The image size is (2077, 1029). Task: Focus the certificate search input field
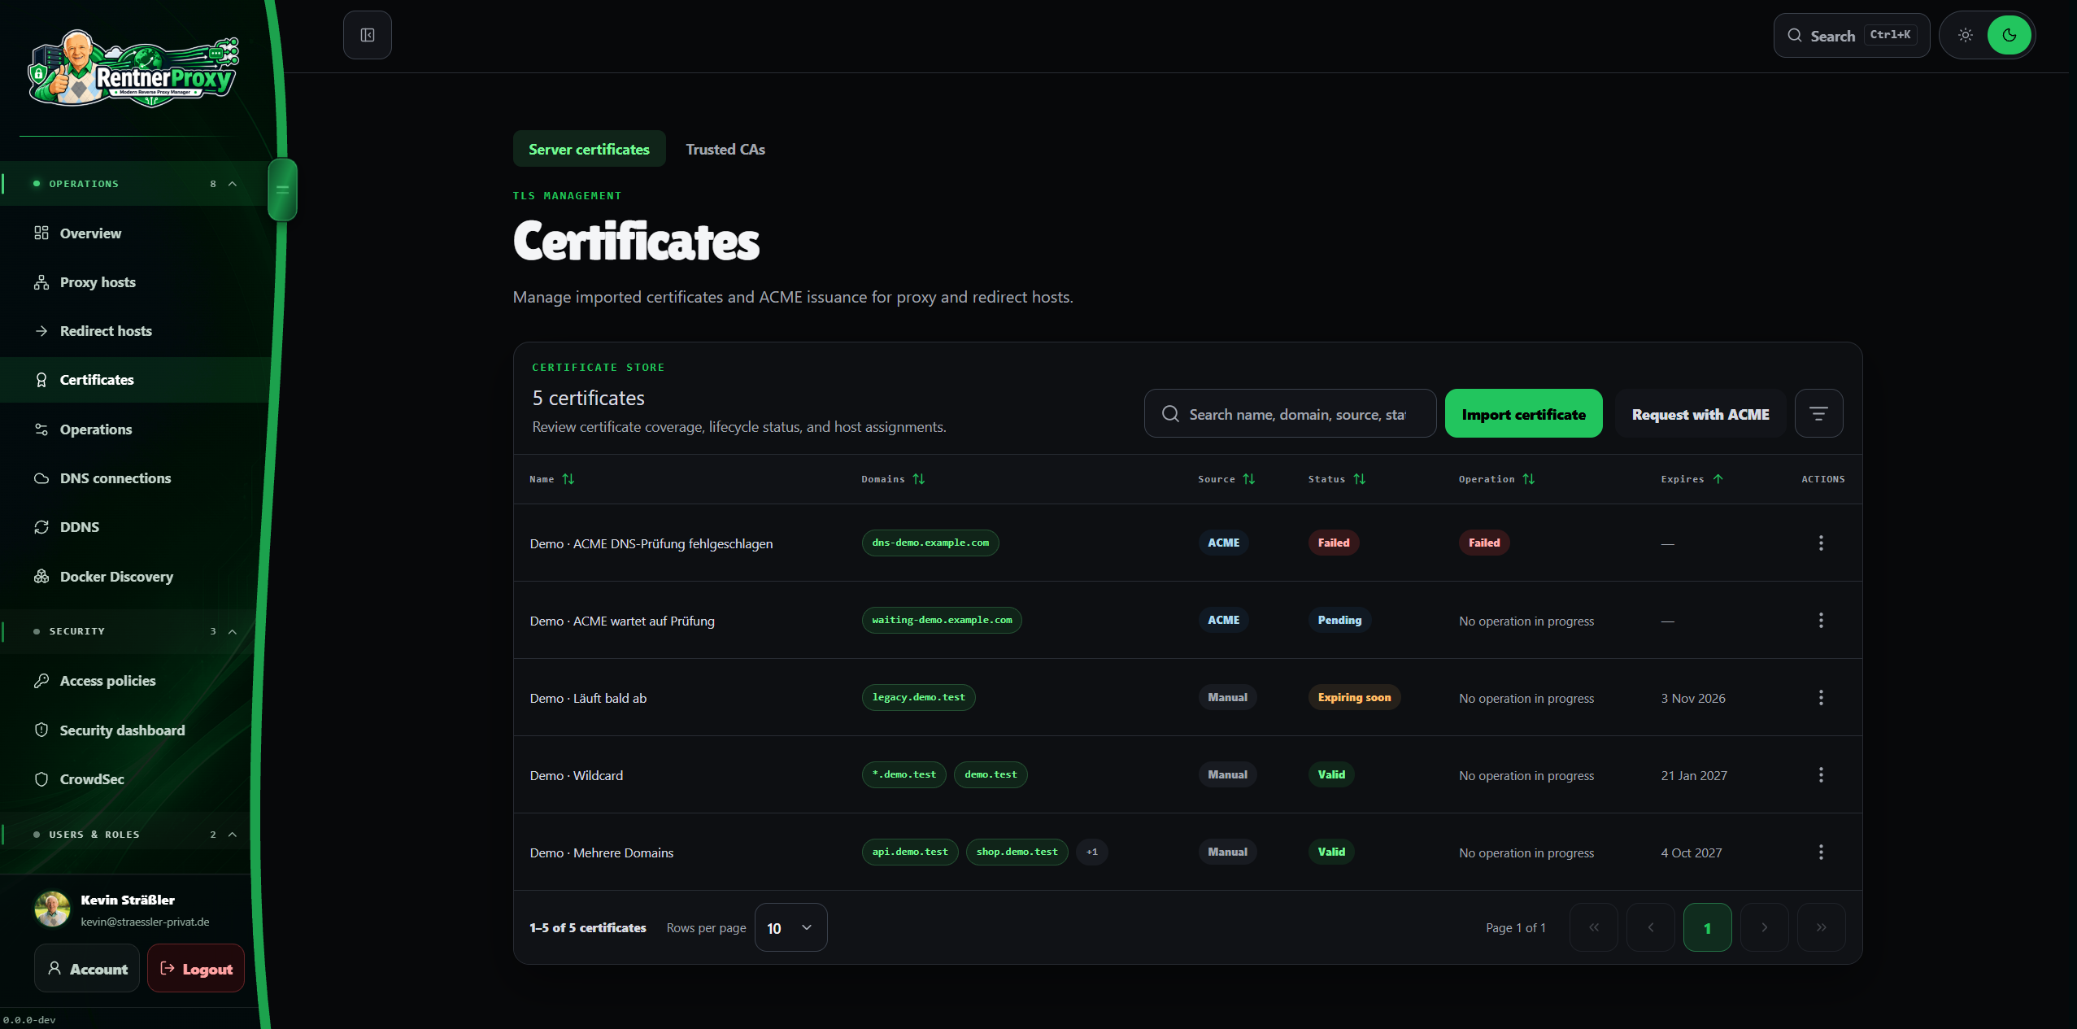pos(1290,414)
